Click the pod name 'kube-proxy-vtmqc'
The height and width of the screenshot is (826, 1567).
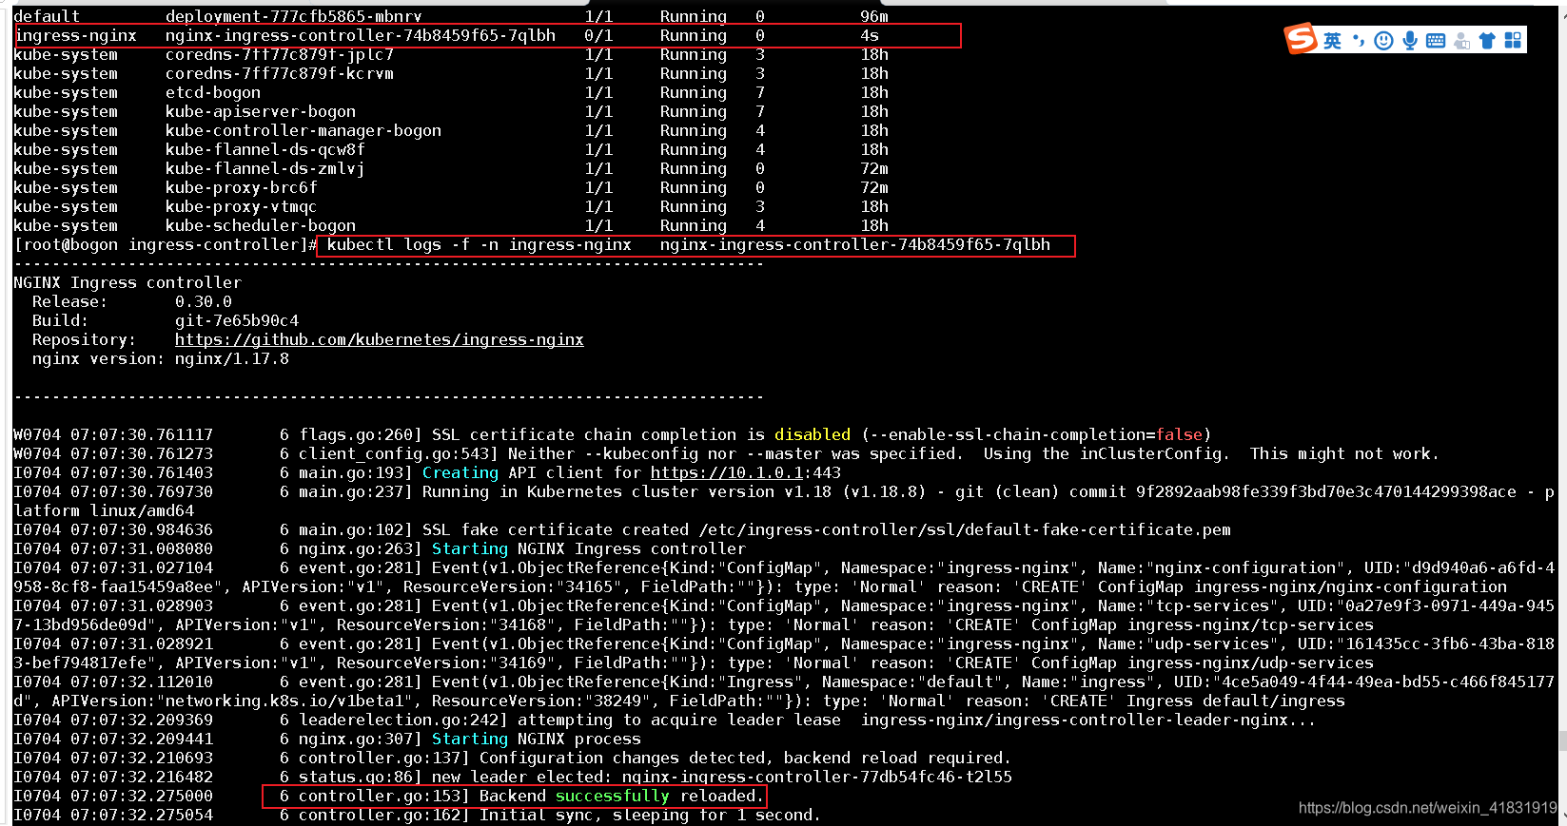click(242, 206)
